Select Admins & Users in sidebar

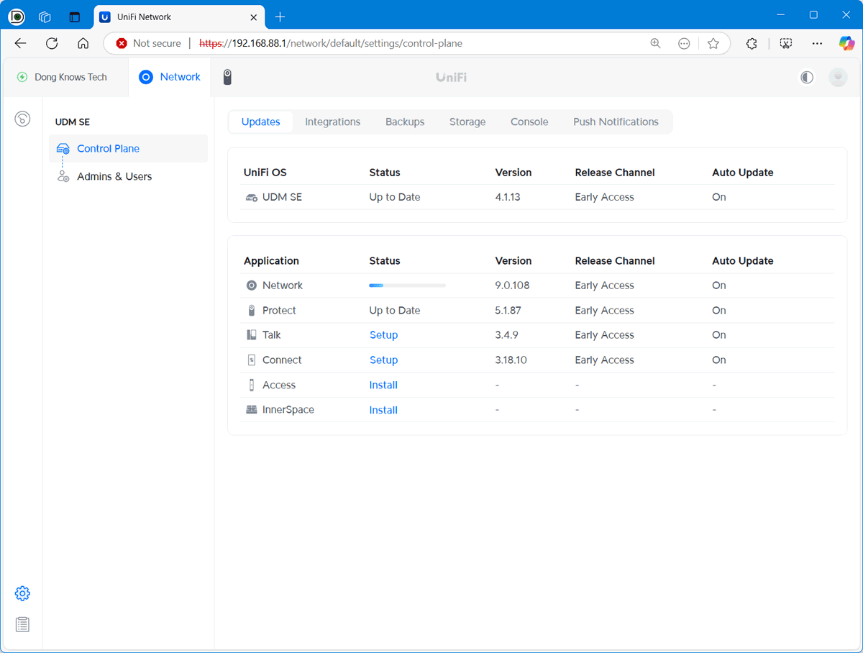click(x=114, y=176)
